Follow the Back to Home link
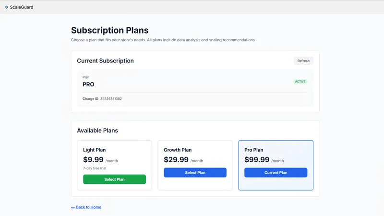This screenshot has height=216, width=384. pyautogui.click(x=86, y=207)
